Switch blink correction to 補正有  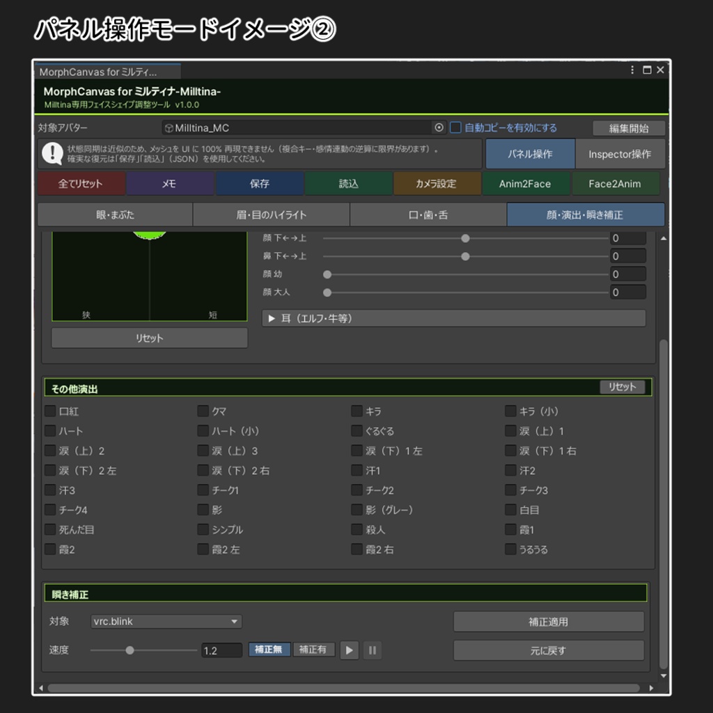coord(313,650)
